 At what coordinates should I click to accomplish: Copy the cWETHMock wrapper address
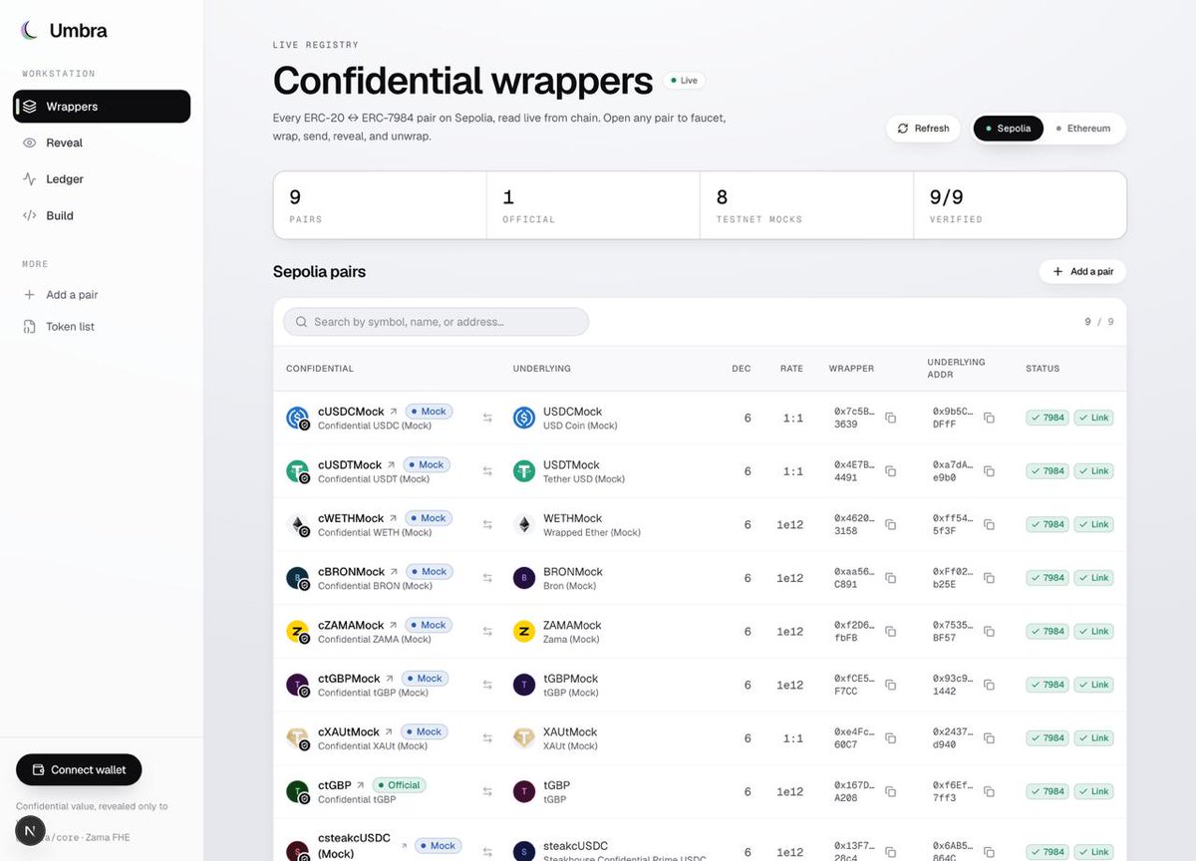point(891,524)
